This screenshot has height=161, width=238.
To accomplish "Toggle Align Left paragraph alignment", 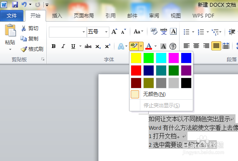I will [187, 46].
